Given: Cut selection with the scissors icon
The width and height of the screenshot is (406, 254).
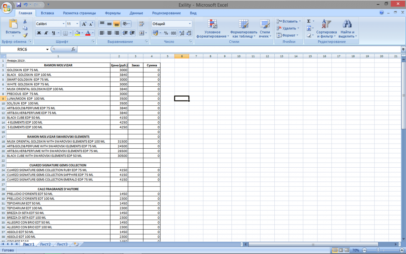Looking at the screenshot, I should pyautogui.click(x=25, y=21).
